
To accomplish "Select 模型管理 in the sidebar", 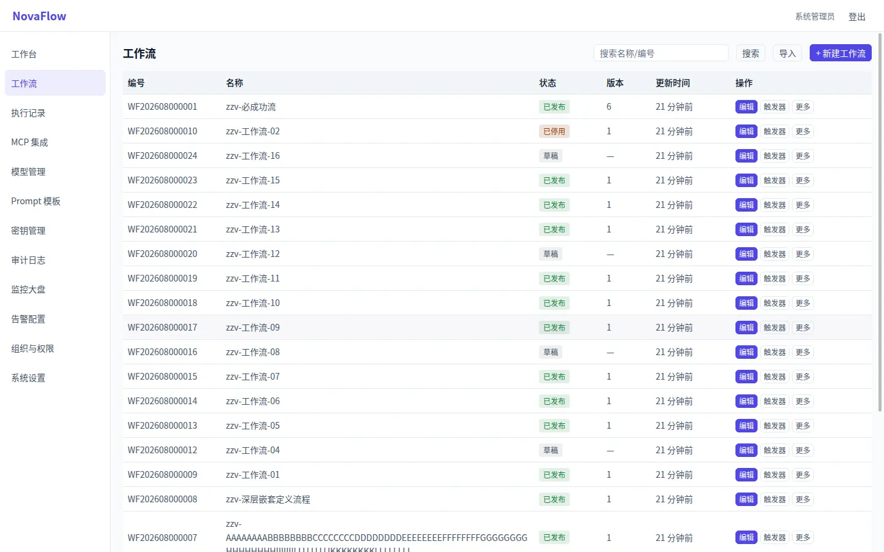I will [x=55, y=172].
